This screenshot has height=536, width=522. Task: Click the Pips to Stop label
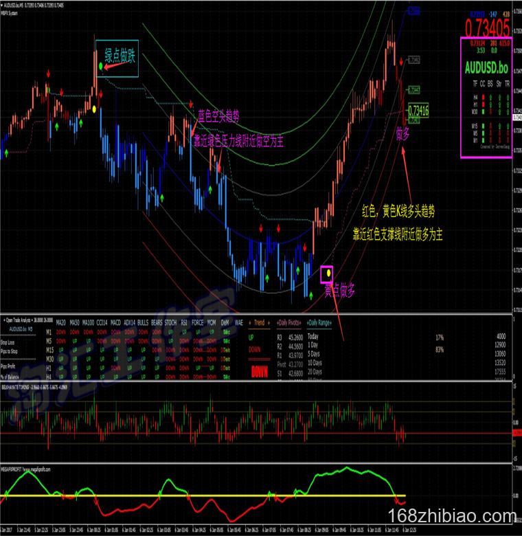[x=9, y=351]
